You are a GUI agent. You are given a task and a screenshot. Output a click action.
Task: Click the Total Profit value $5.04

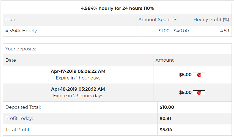pyautogui.click(x=166, y=130)
